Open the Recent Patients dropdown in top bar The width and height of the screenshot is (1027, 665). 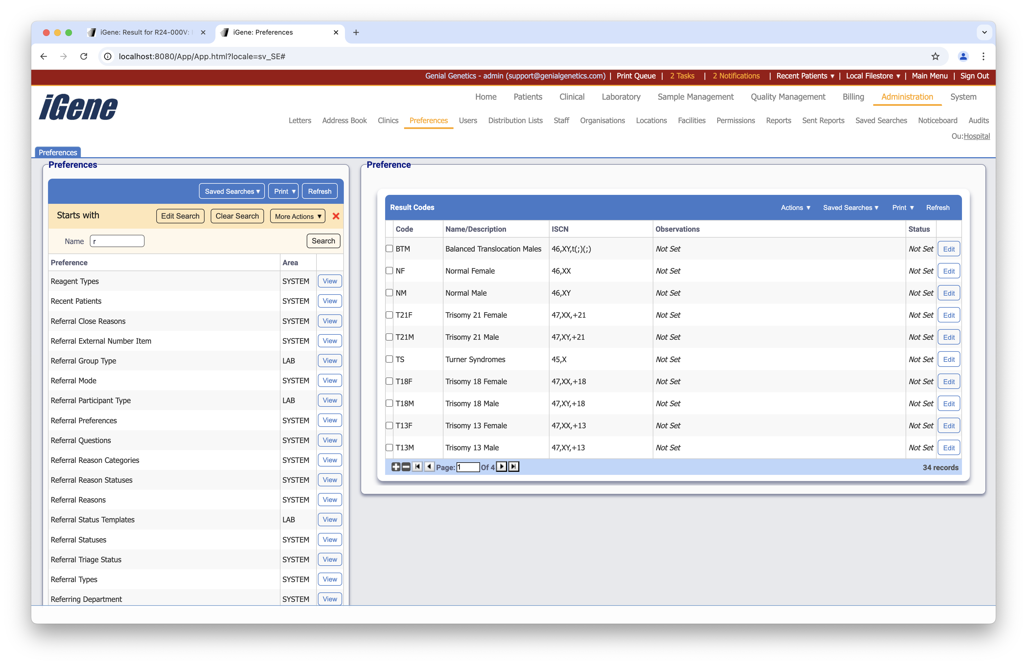[x=805, y=76]
